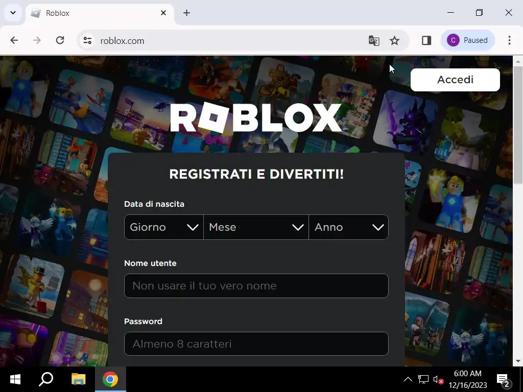Reload the Roblox page
Screen dimensions: 523x392
pyautogui.click(x=60, y=40)
